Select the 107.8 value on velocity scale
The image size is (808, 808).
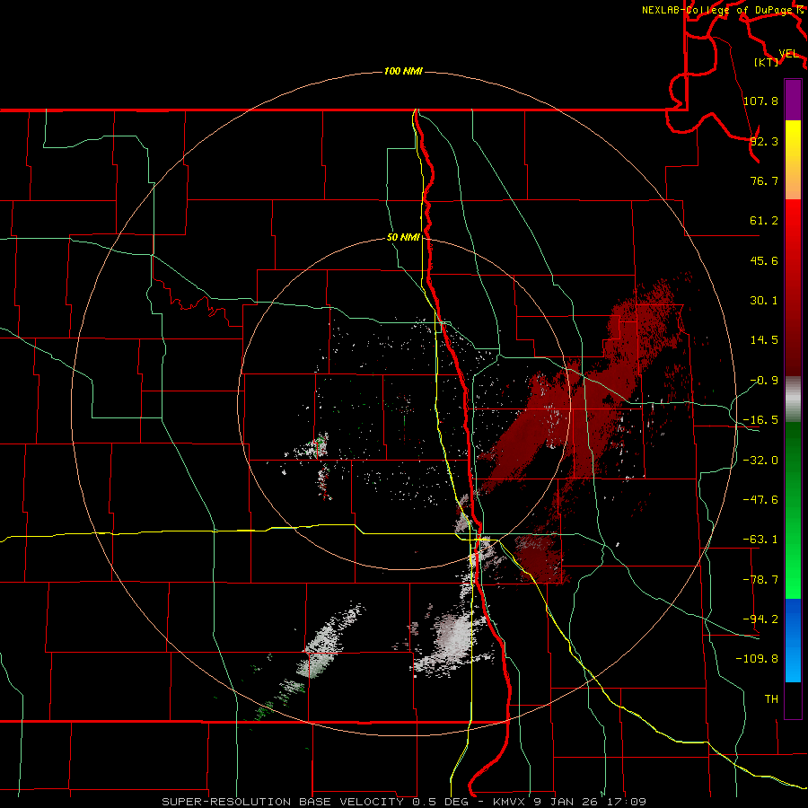tap(760, 101)
